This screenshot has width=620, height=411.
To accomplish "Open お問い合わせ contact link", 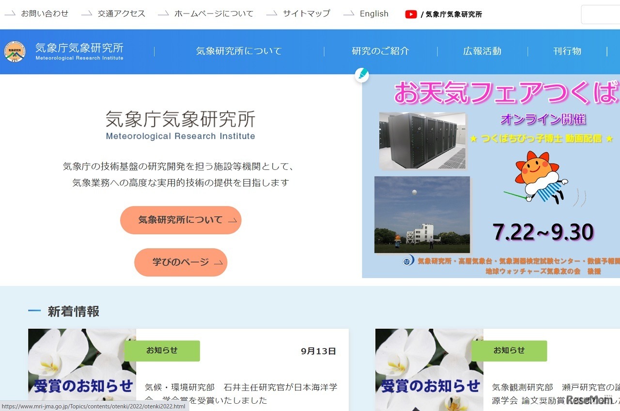I will (x=45, y=14).
